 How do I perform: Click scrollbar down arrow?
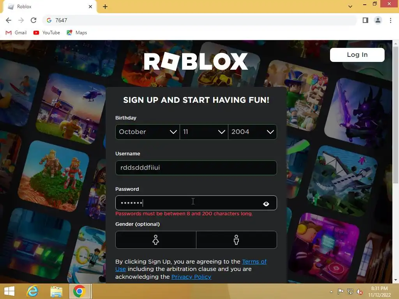(395, 280)
